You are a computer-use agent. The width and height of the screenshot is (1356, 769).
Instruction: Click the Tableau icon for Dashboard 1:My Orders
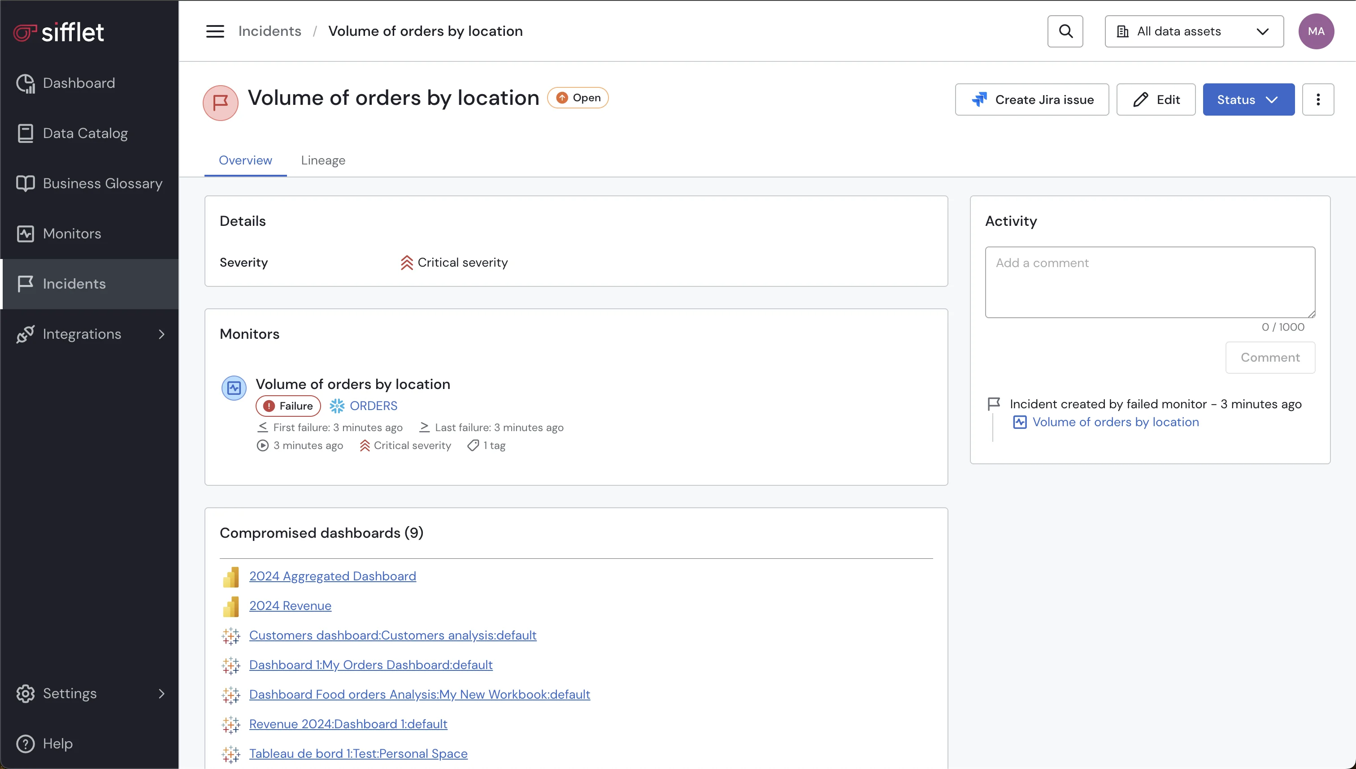coord(231,665)
